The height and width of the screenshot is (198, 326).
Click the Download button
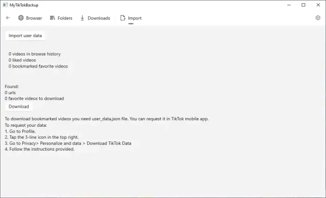(18, 107)
